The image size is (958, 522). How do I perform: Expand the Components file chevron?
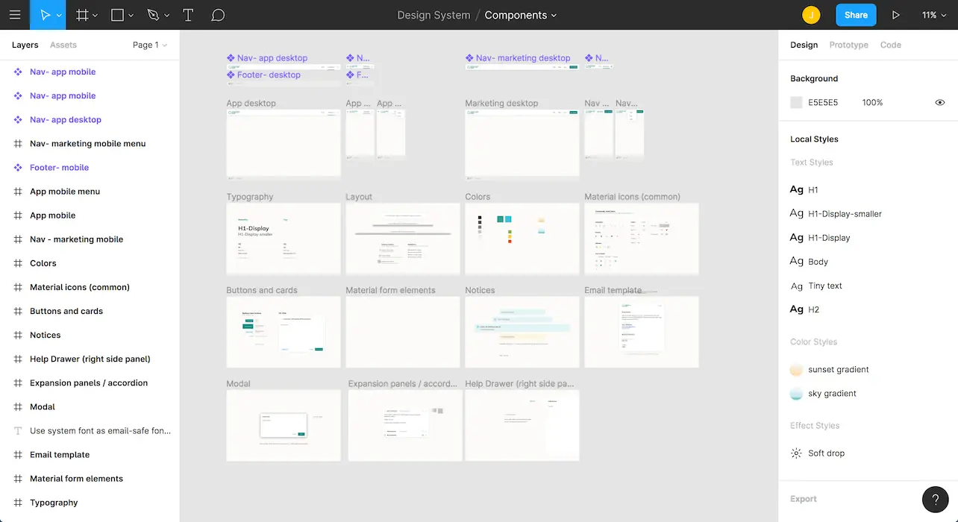(x=555, y=15)
